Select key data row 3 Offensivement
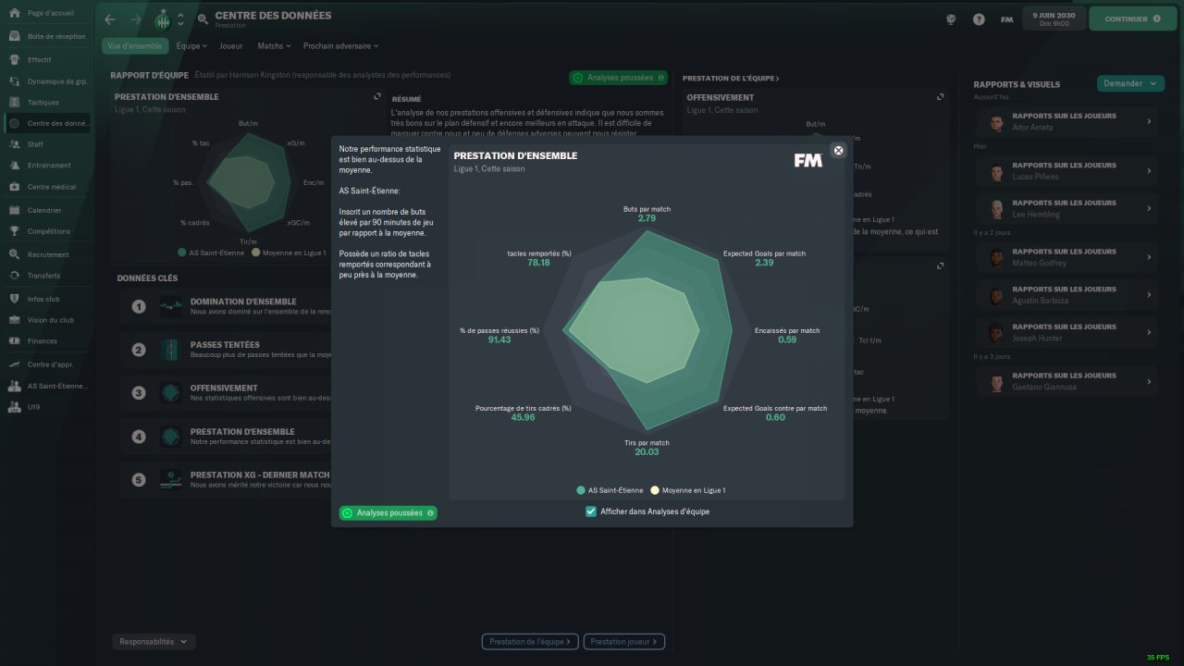The height and width of the screenshot is (666, 1184). (227, 393)
